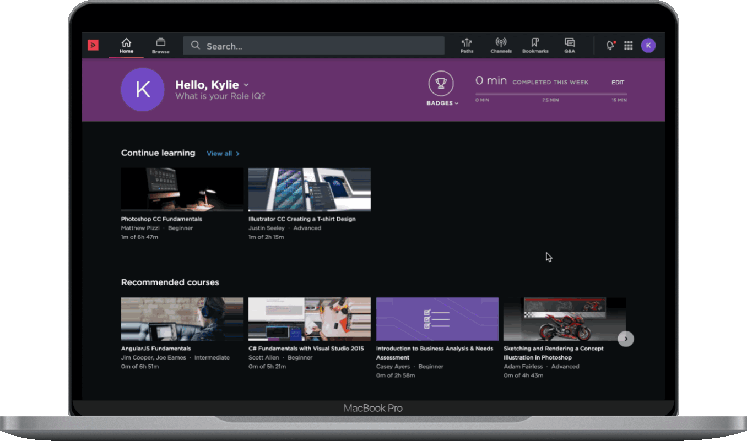Image resolution: width=747 pixels, height=441 pixels.
Task: Click C# Fundamentals with Visual Studio 2015 title
Action: coord(306,349)
